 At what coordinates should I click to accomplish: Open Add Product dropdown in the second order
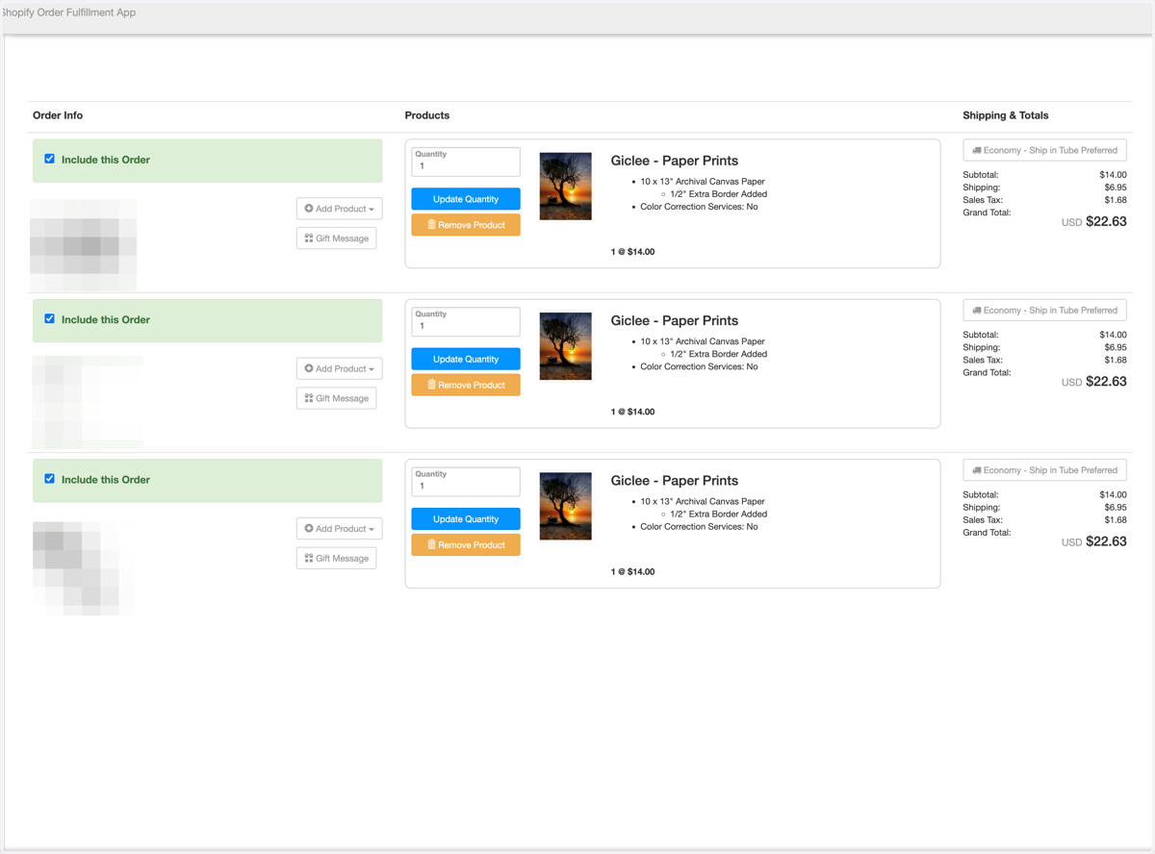click(339, 368)
